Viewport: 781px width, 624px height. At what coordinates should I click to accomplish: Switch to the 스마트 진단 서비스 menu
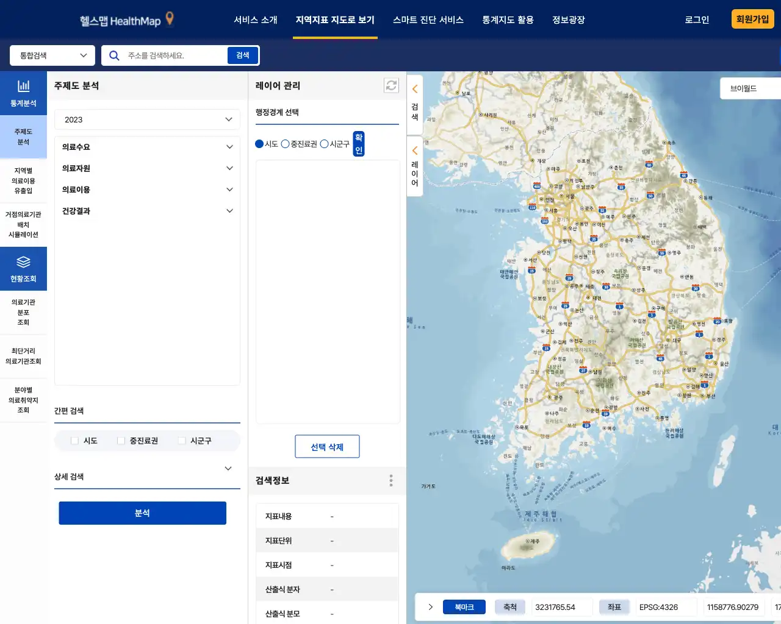click(428, 19)
